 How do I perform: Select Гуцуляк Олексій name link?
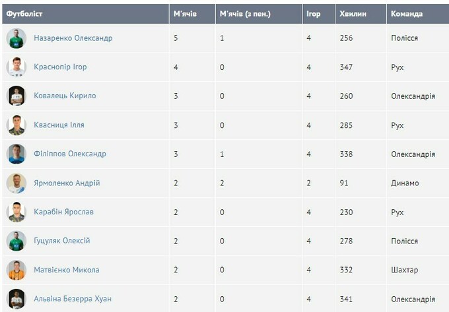click(61, 241)
